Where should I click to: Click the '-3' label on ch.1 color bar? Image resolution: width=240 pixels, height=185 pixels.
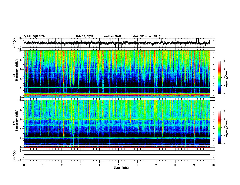pos(223,61)
